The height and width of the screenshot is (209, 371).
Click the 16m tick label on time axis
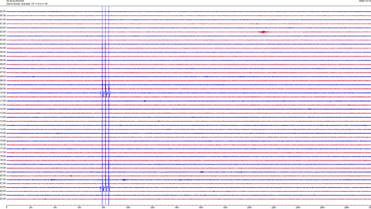click(201, 207)
